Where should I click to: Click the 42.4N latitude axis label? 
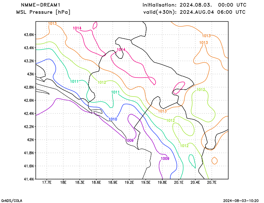click(x=29, y=113)
